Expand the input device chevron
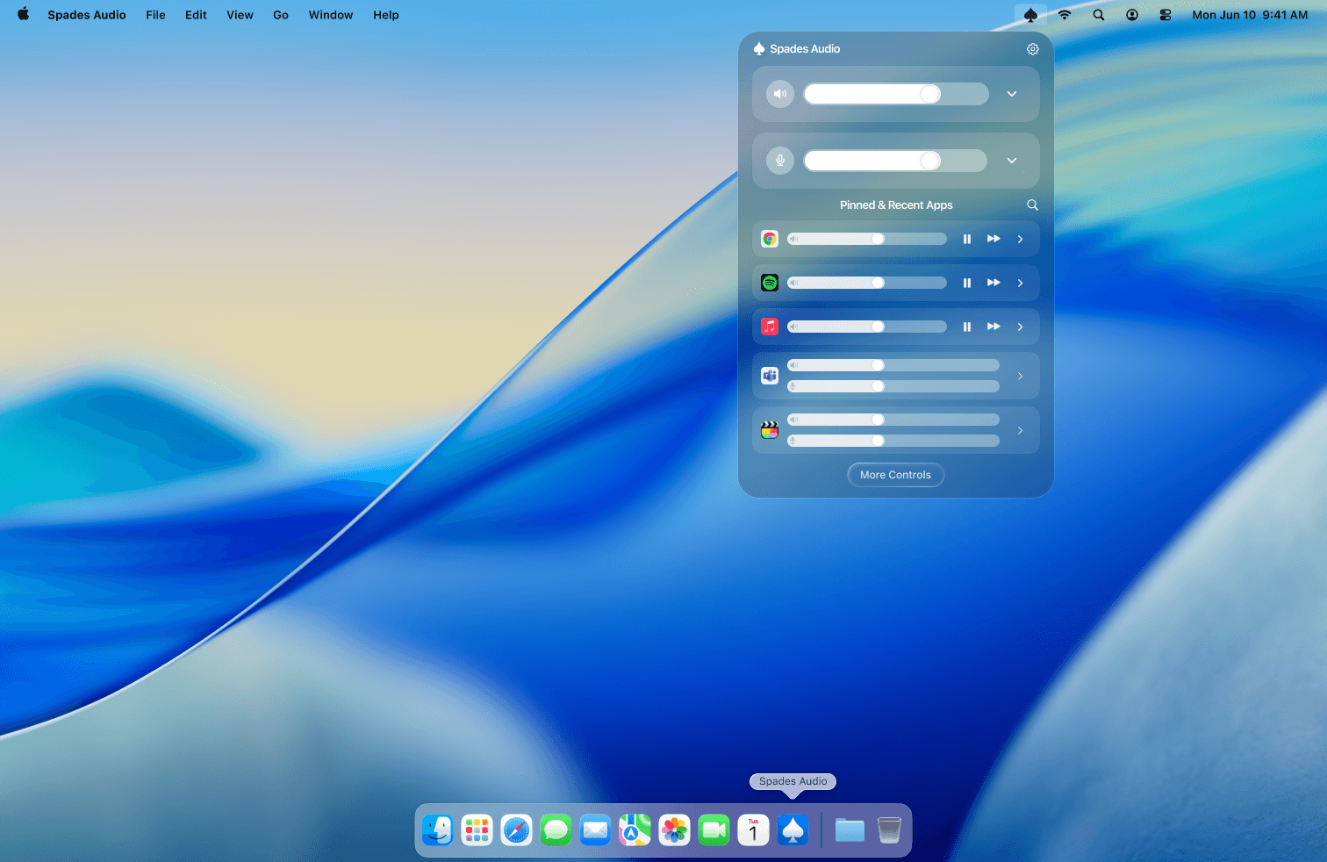Screen dimensions: 1327x862 pos(1011,161)
